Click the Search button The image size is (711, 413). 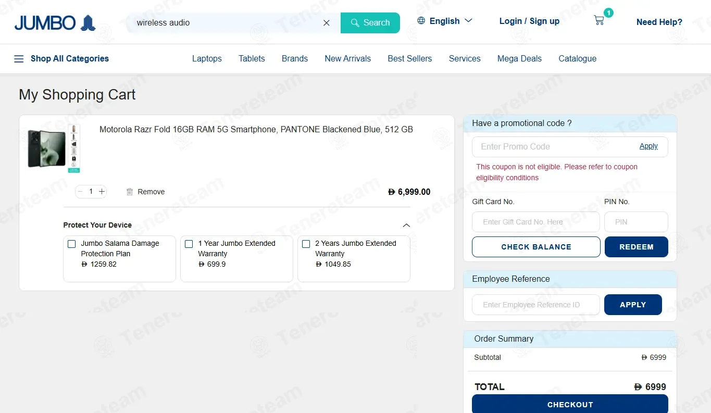370,23
